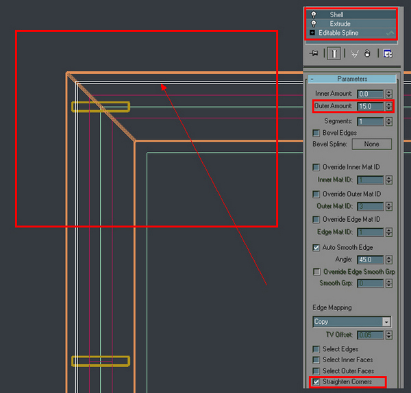Click the Outer Amount spinner
This screenshot has width=411, height=393.
[389, 106]
